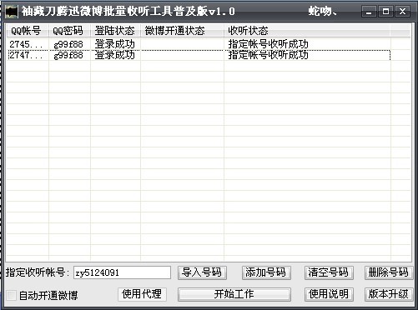Image resolution: width=418 pixels, height=310 pixels.
Task: Click the 蛇吻、 text in title bar
Action: click(323, 12)
